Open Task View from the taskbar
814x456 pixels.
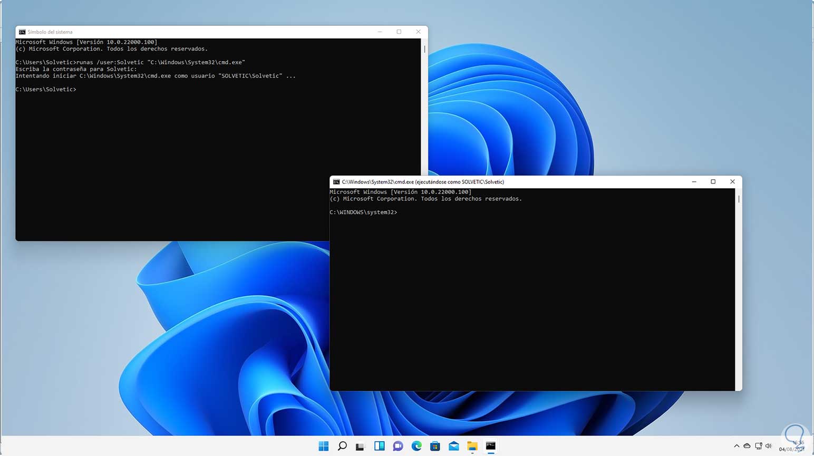(360, 446)
